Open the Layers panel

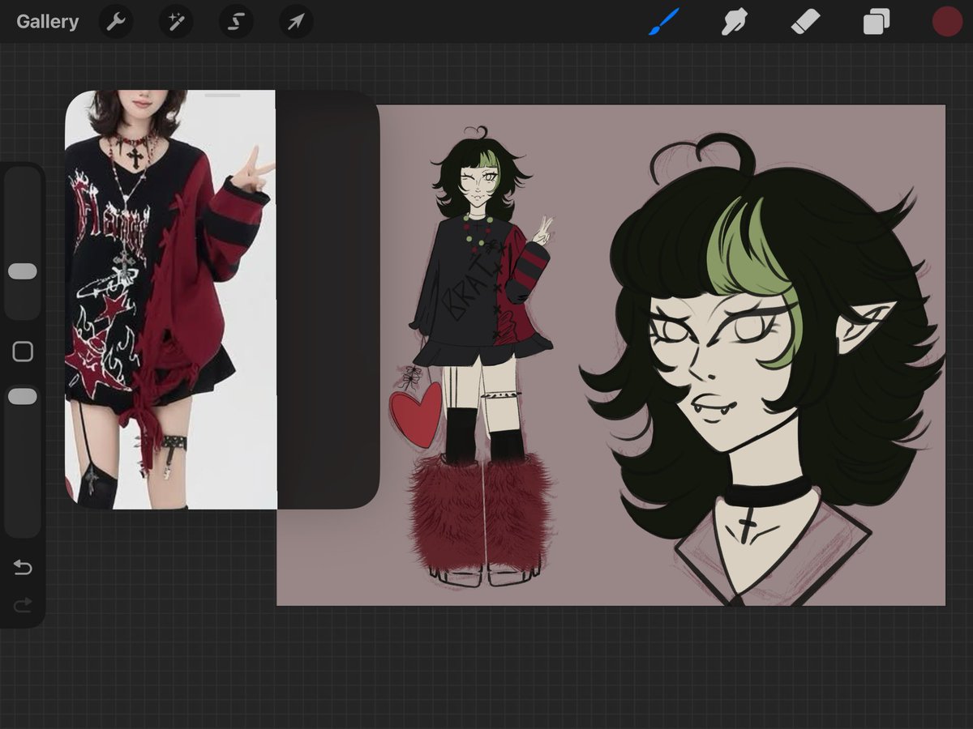[876, 22]
